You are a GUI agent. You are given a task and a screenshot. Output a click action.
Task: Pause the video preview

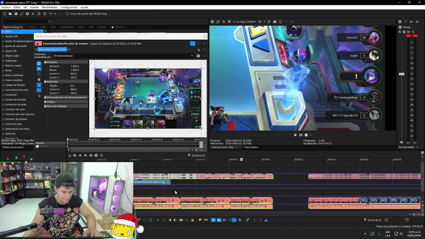(301, 135)
